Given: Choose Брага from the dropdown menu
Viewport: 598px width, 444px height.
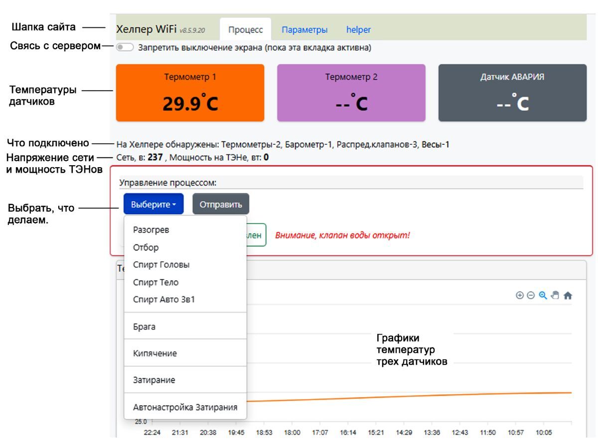Looking at the screenshot, I should coord(144,327).
